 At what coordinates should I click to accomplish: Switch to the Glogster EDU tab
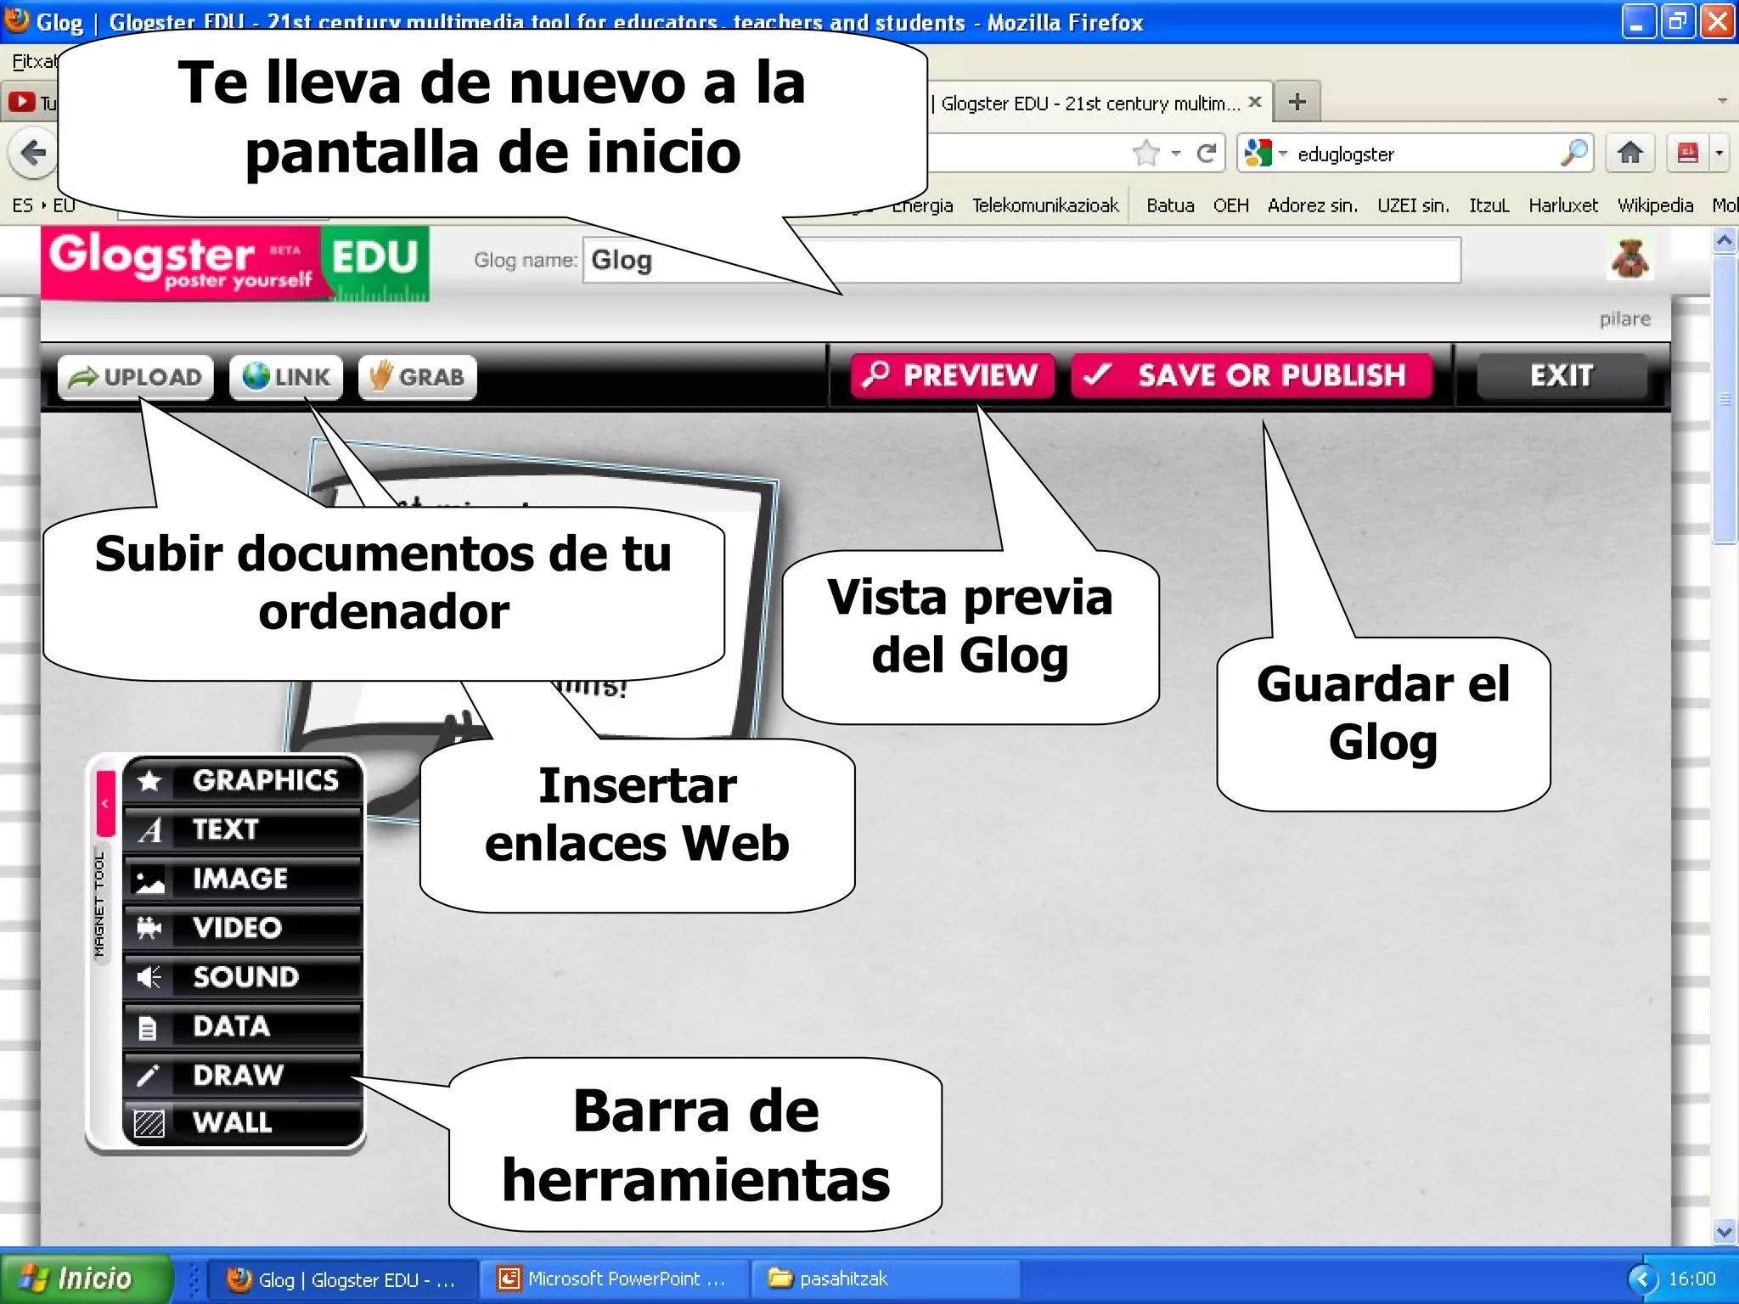[x=1089, y=104]
